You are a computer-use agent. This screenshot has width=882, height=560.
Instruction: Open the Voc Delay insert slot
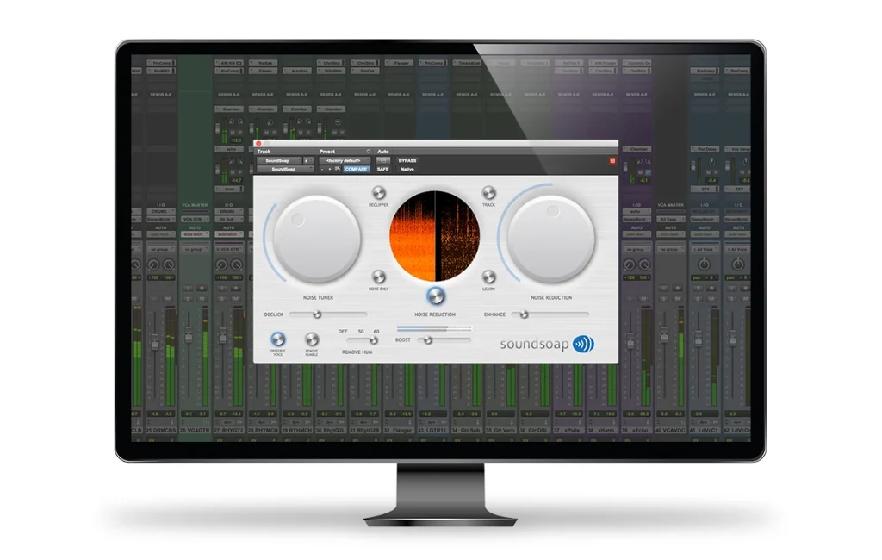705,149
